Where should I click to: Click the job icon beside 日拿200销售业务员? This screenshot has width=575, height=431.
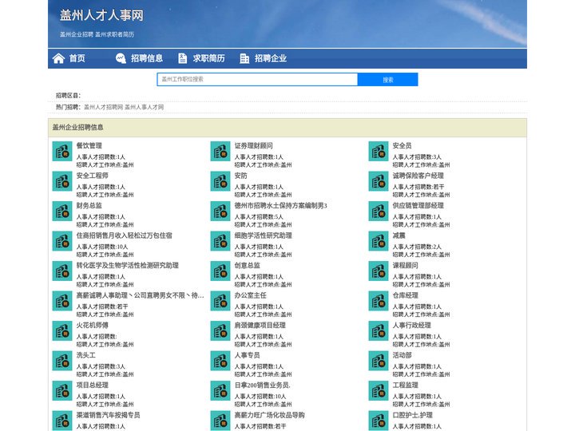(220, 390)
